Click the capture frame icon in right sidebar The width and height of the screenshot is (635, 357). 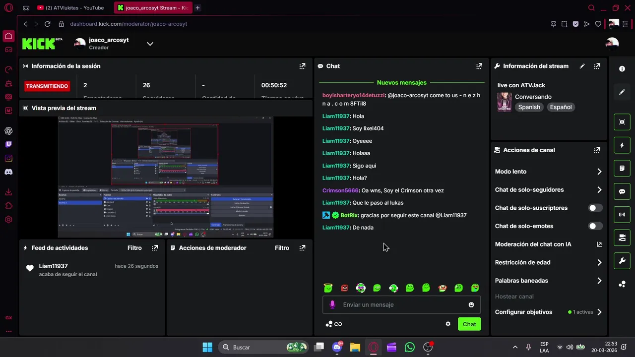622,122
